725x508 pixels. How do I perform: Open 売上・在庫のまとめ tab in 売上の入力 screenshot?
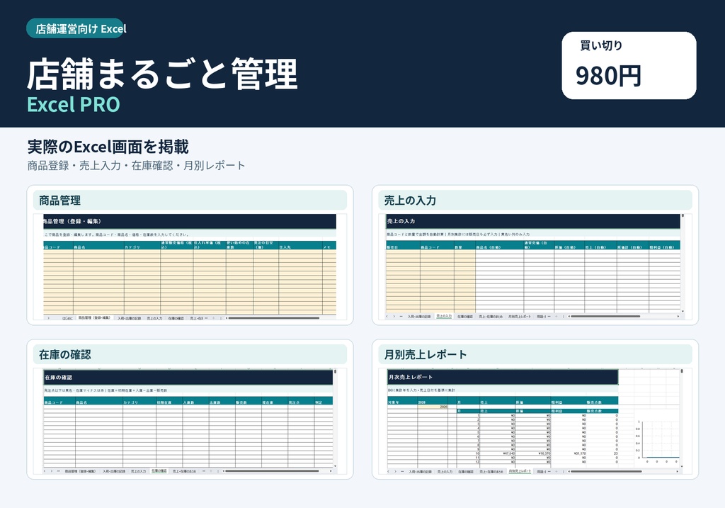491,317
